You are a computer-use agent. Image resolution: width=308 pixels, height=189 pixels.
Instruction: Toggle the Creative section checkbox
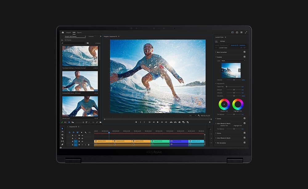[x=245, y=57]
